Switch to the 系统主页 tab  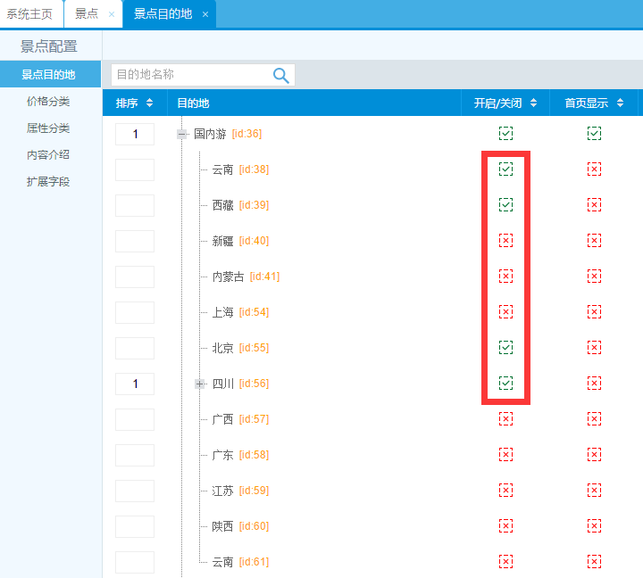pyautogui.click(x=29, y=14)
